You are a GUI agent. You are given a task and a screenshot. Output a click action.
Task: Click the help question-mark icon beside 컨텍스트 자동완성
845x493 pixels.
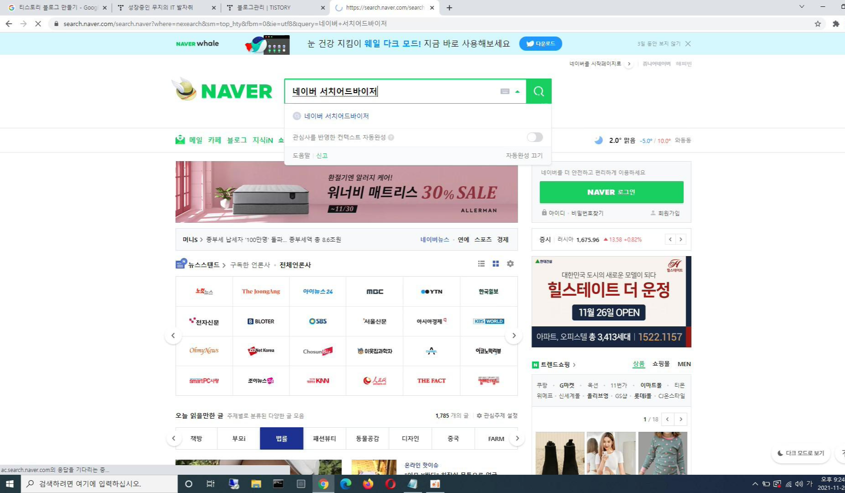[391, 137]
